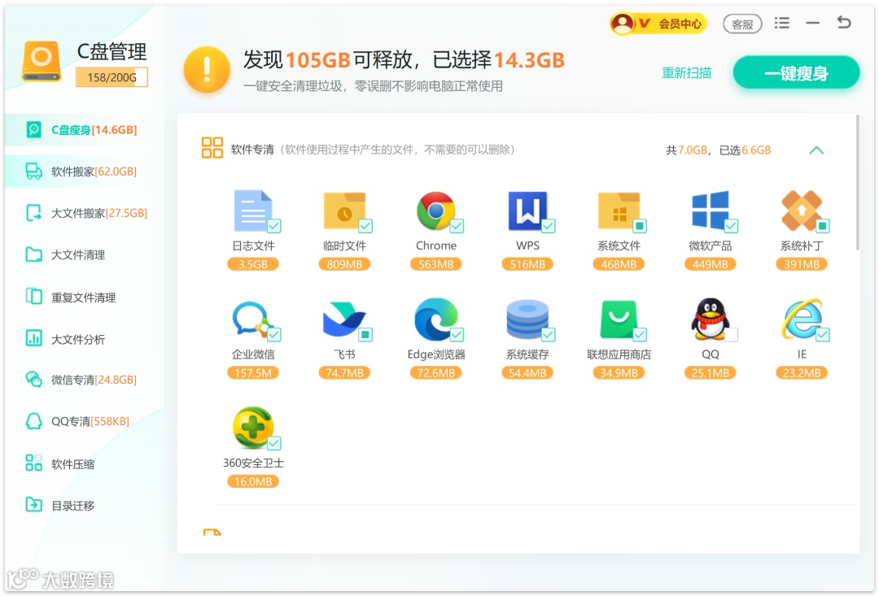Click the IE browser icon
Image resolution: width=879 pixels, height=596 pixels.
(x=802, y=320)
